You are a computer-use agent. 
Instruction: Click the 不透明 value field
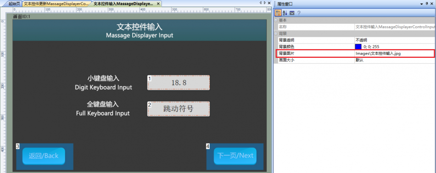tap(395, 40)
